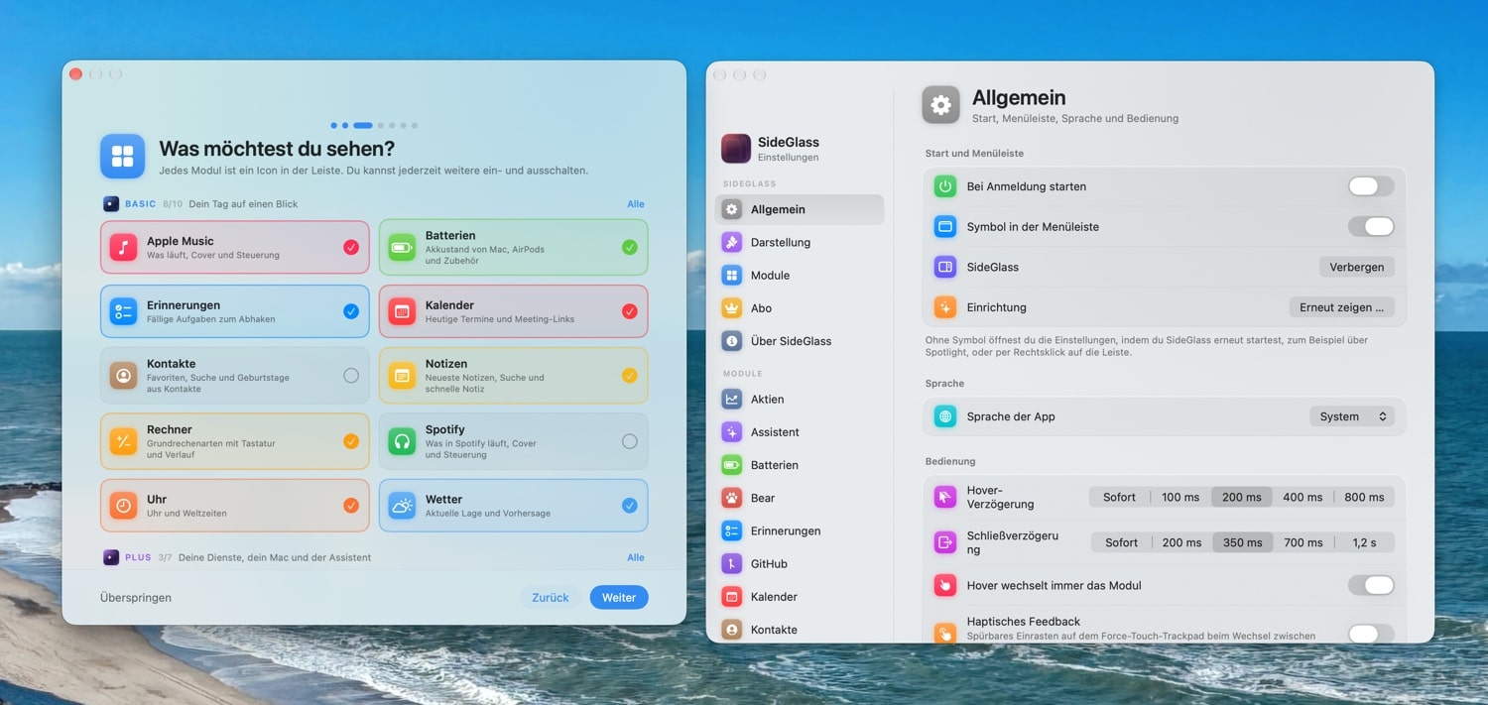Viewport: 1488px width, 705px height.
Task: Click the power icon beside Bei Anmeldung starten
Action: click(945, 186)
